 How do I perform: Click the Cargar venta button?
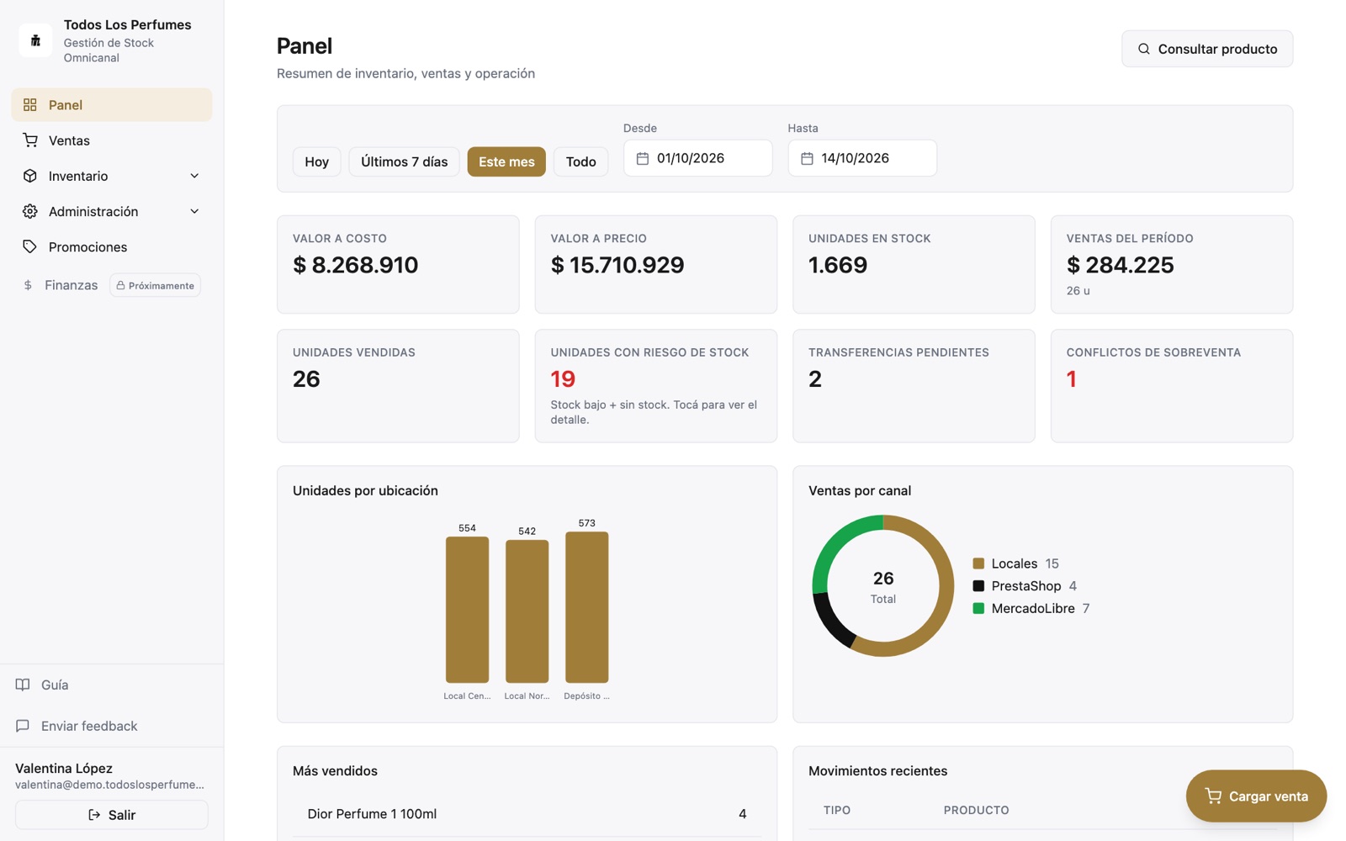[1256, 796]
